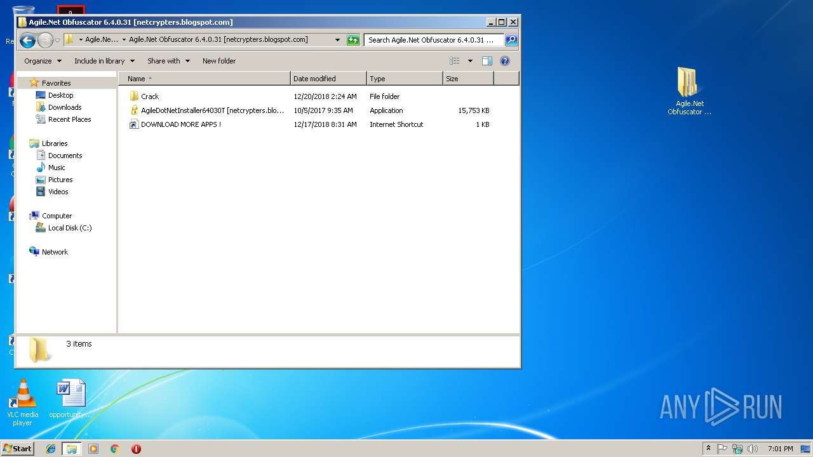Click the folder icon in address bar
Viewport: 813px width, 457px height.
pos(70,39)
